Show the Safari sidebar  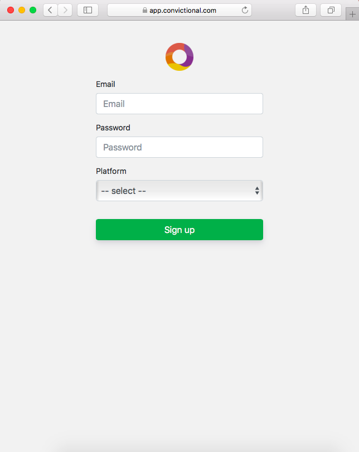[x=88, y=10]
